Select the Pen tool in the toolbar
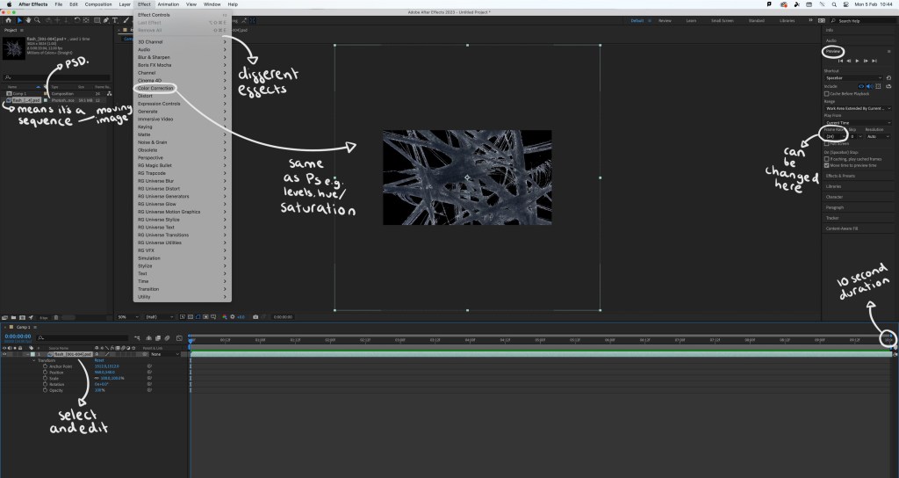 point(104,19)
